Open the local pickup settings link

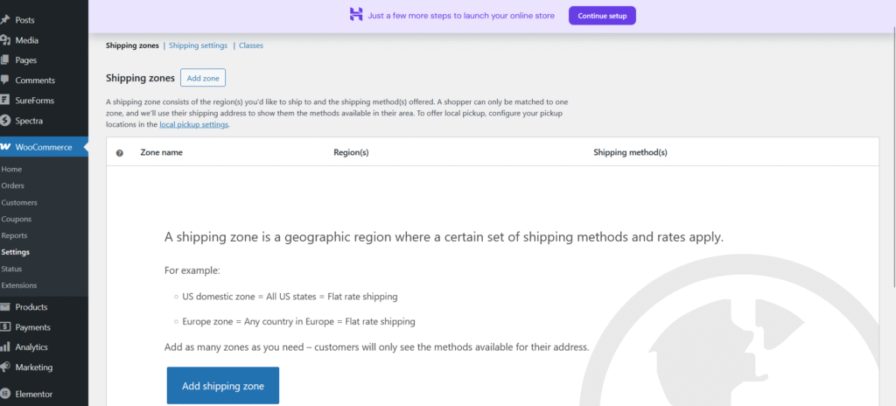tap(193, 125)
